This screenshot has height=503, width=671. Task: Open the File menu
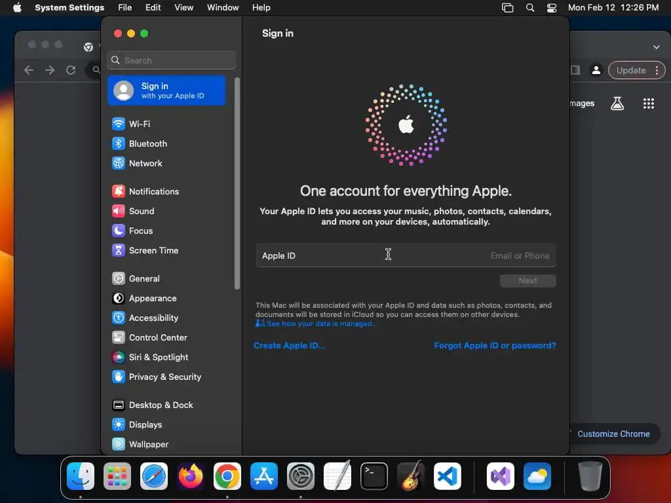[125, 8]
